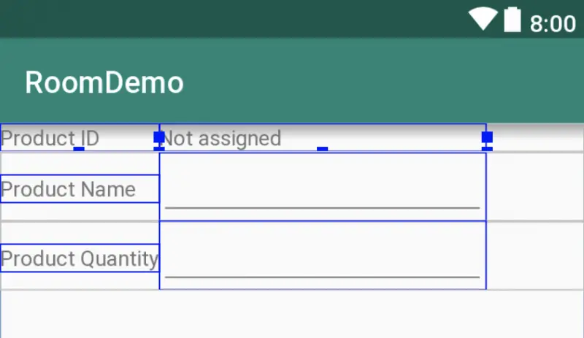Click the baseline marker under Not assigned text
Screen dimensions: 584x338
[322, 149]
